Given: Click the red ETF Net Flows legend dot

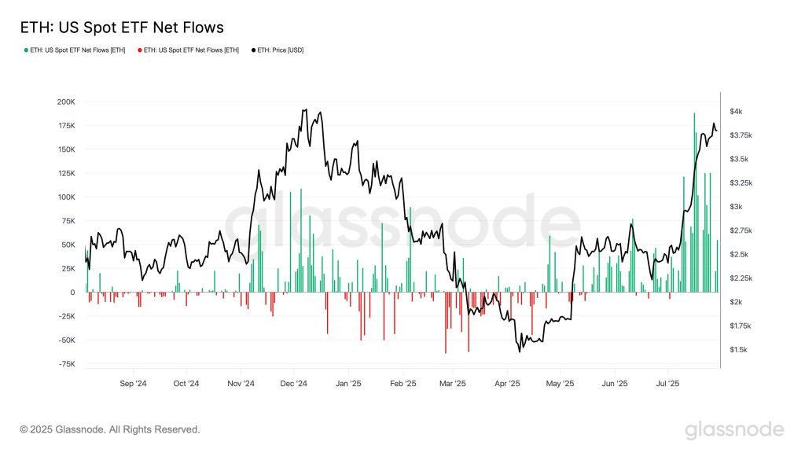Looking at the screenshot, I should 140,50.
